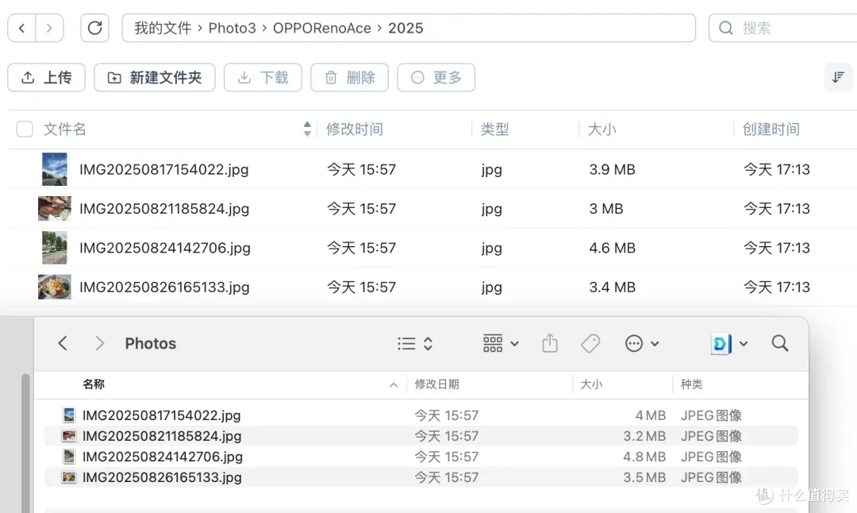Open the blue app extension icon in Finder

pos(721,344)
